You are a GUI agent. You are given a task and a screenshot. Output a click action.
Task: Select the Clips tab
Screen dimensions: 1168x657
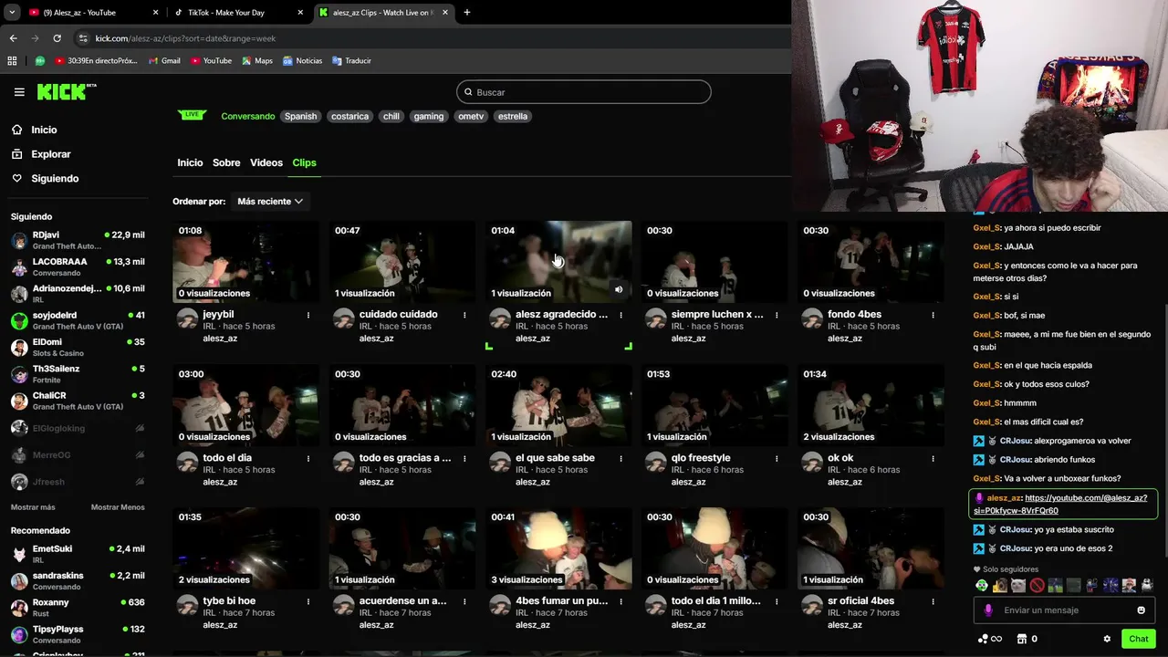304,162
